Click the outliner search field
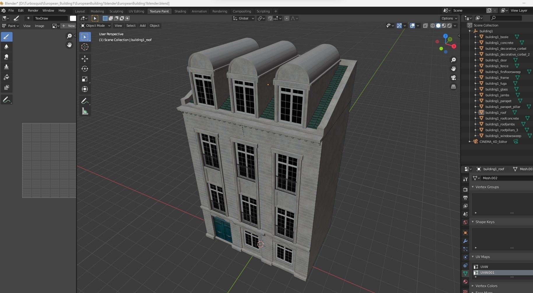The image size is (533, 293). tap(506, 18)
